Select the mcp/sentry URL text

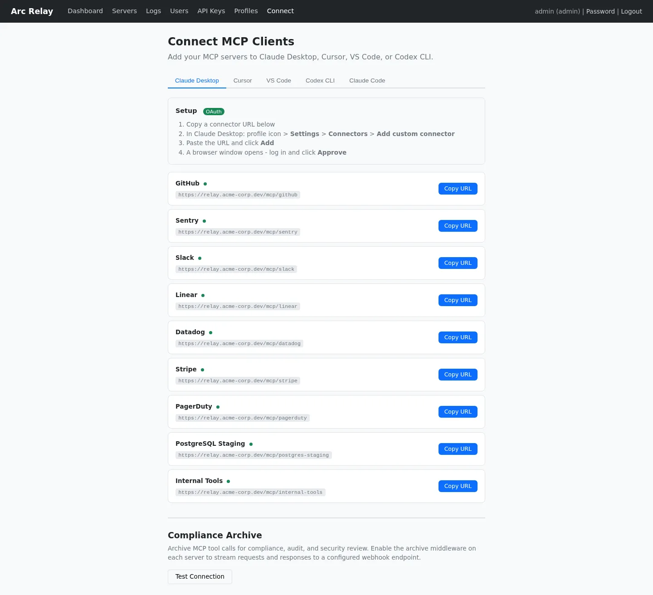coord(238,232)
